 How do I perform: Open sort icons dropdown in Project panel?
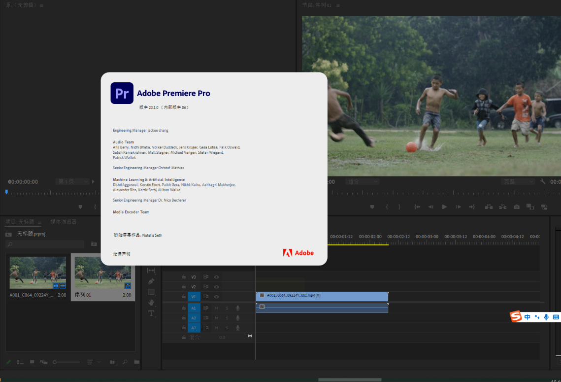click(x=90, y=362)
